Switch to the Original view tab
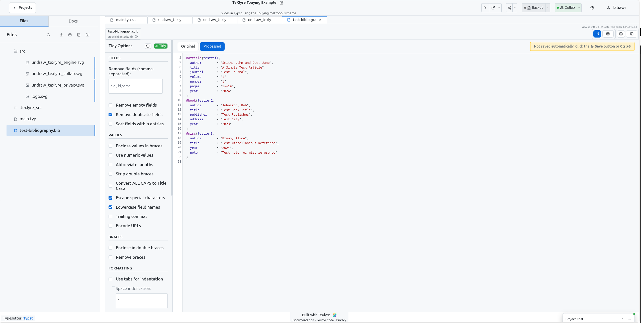Viewport: 641px width, 323px height. pos(188,46)
